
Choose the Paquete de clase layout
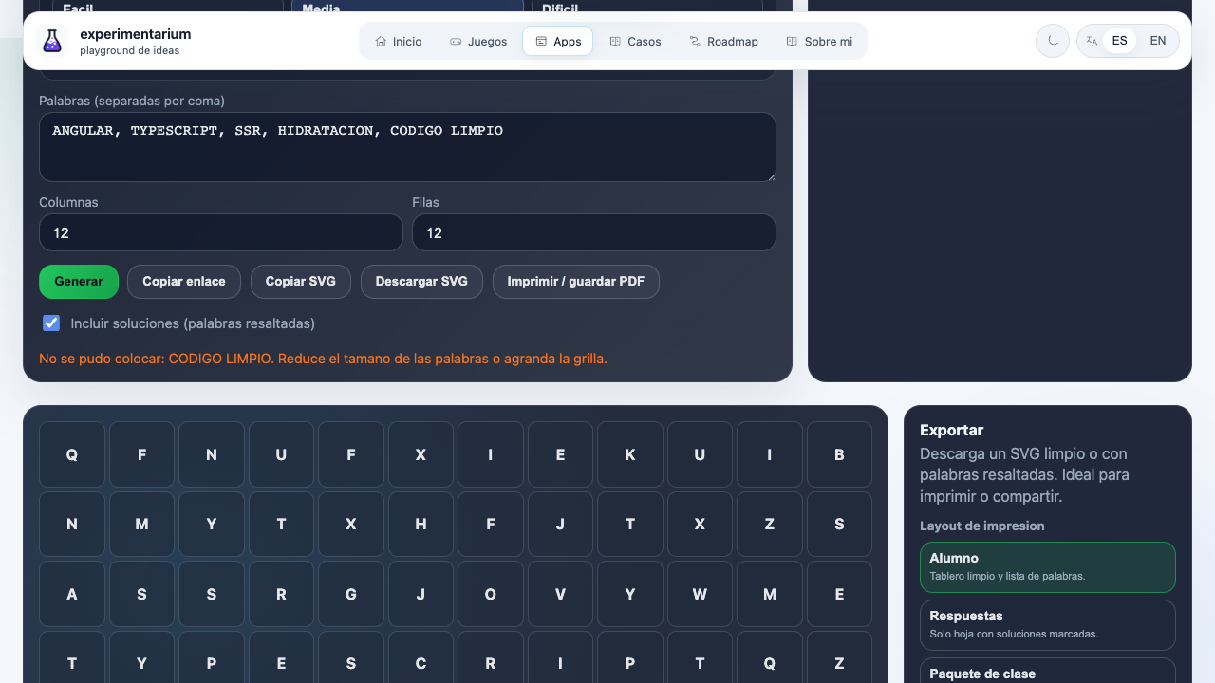click(1048, 672)
